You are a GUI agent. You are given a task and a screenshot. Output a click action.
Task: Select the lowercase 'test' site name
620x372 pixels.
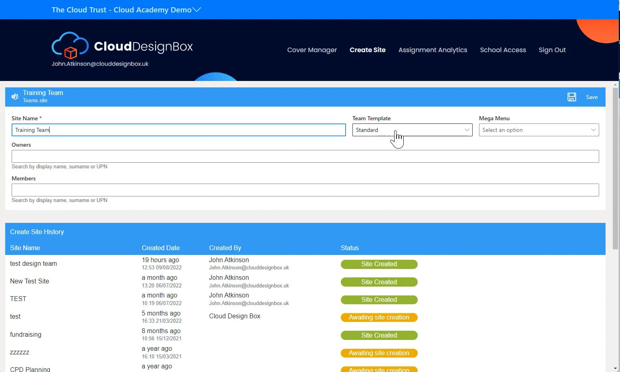(x=15, y=316)
